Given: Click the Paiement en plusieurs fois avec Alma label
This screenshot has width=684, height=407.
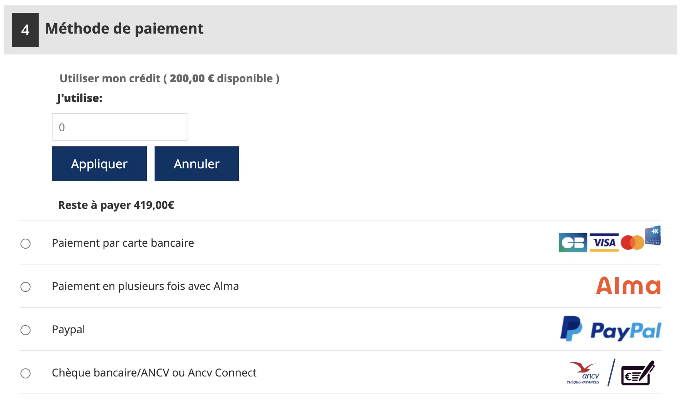Looking at the screenshot, I should [x=145, y=286].
